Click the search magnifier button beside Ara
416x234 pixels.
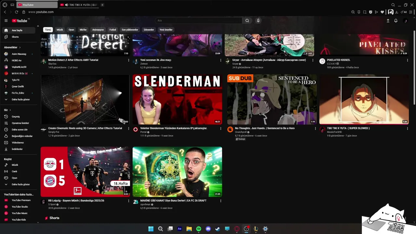[247, 20]
